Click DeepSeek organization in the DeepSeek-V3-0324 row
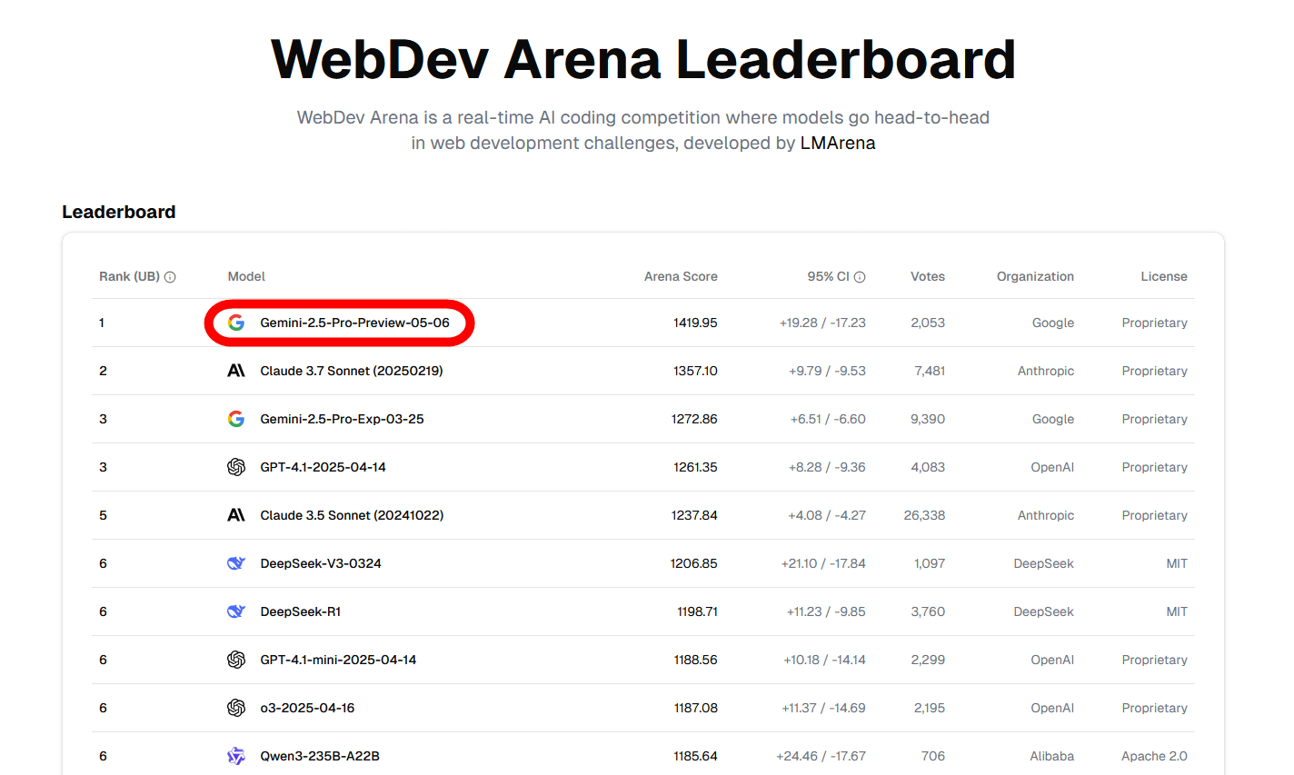 tap(1043, 563)
